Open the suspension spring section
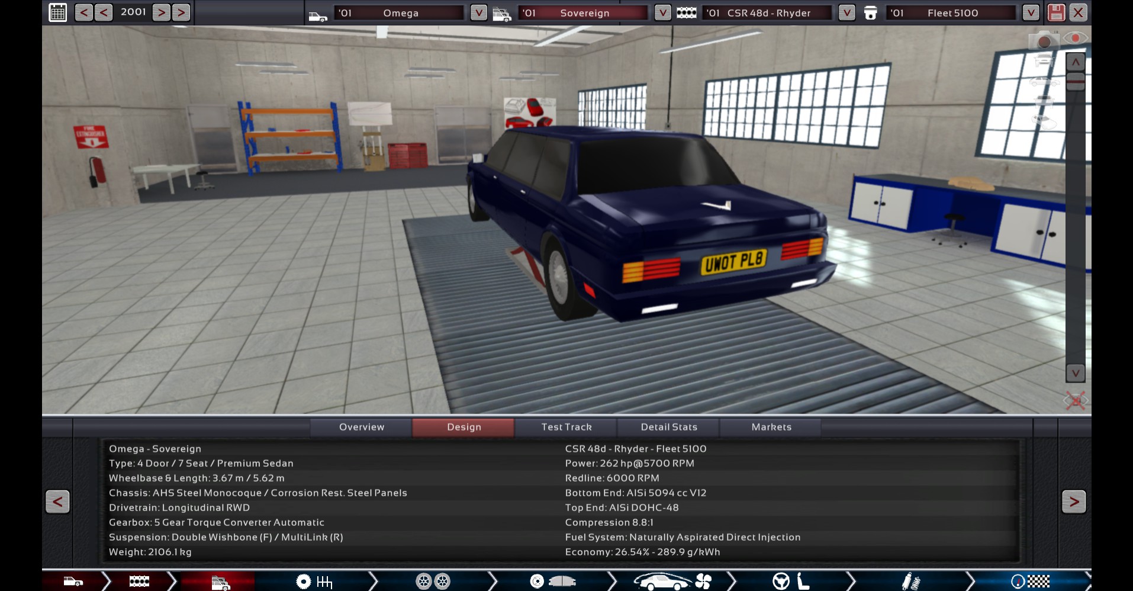The width and height of the screenshot is (1133, 591). tap(911, 582)
